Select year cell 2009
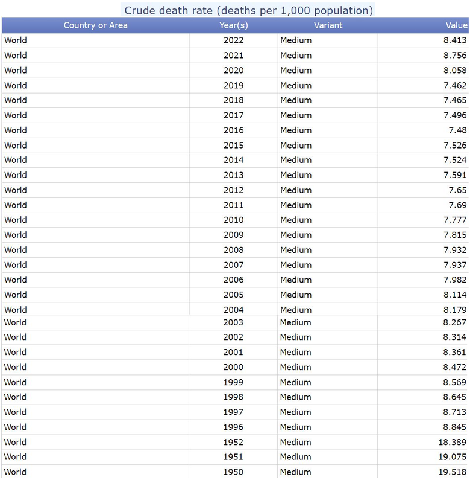 pyautogui.click(x=234, y=235)
